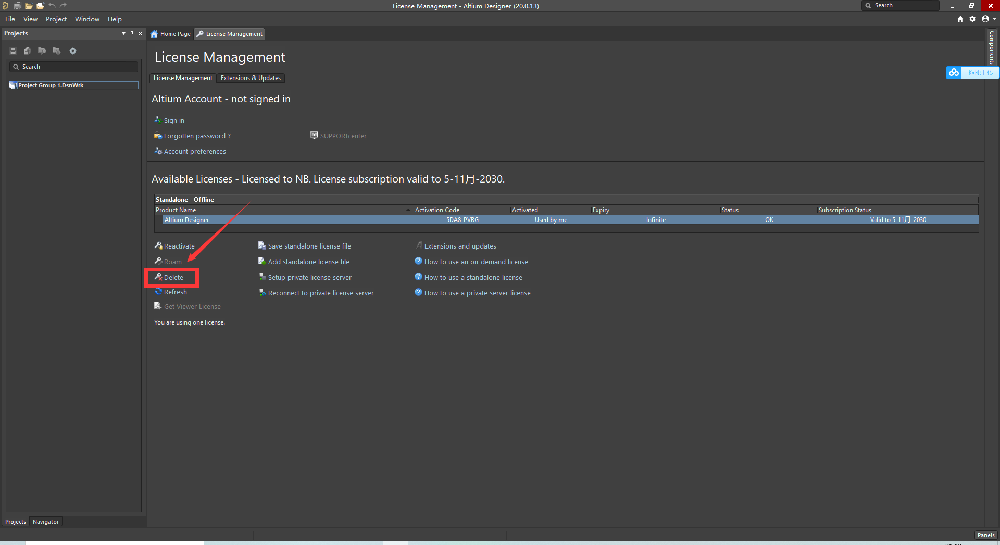Click the Projects panel search field

coord(73,67)
